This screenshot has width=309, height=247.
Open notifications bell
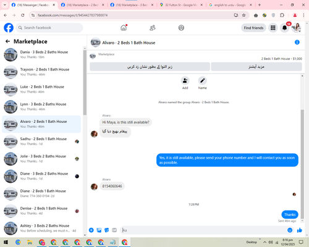(x=284, y=28)
